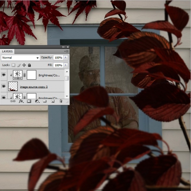Select the top Brightness/Co... layer name
Screen dimensions: 191x191
point(49,75)
